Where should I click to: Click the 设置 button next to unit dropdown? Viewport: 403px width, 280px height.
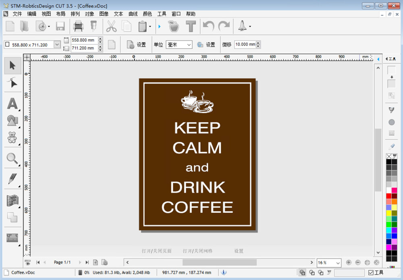tap(206, 44)
